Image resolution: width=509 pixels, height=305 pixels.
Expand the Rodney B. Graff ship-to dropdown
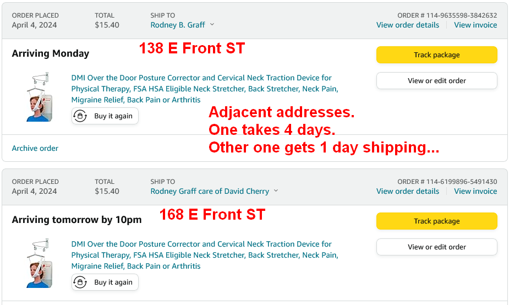pos(212,25)
